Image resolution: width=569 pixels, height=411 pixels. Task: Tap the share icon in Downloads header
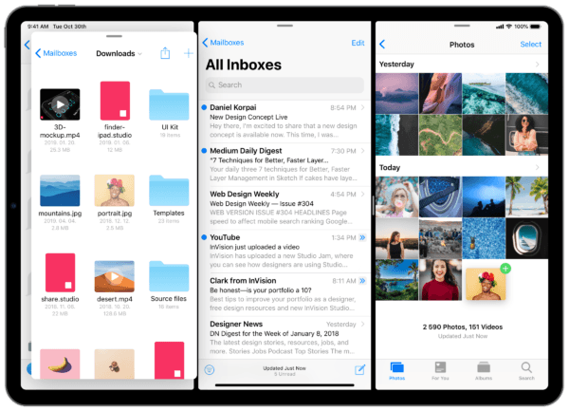(x=165, y=53)
